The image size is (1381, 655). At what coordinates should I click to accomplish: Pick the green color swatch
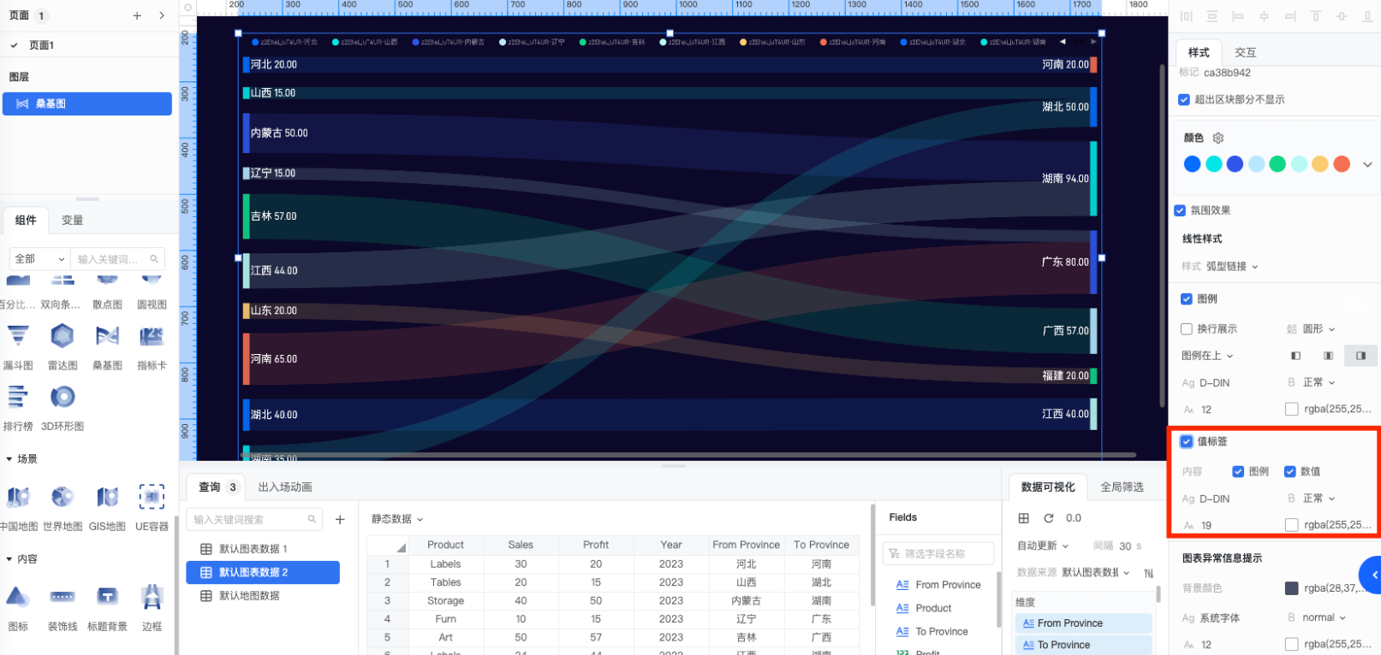coord(1277,164)
